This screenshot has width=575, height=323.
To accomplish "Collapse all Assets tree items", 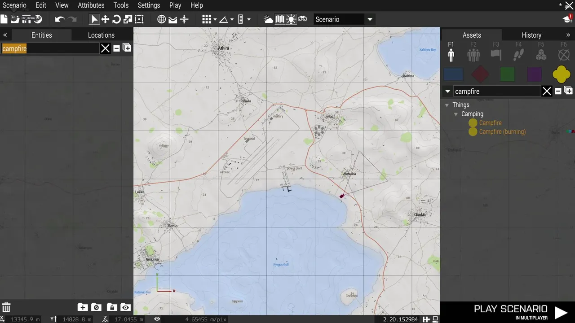I will pyautogui.click(x=558, y=91).
